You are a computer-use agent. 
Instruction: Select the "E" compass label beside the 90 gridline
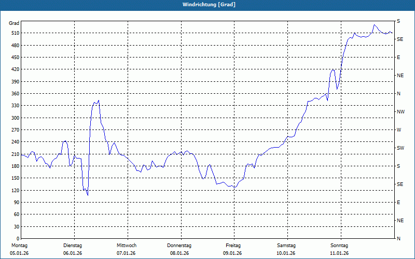click(398, 203)
